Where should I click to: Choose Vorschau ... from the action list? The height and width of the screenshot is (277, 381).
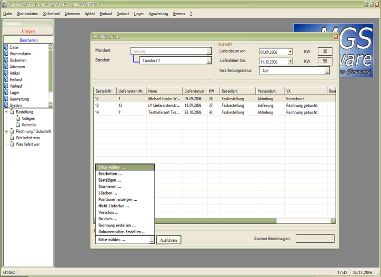click(x=125, y=212)
